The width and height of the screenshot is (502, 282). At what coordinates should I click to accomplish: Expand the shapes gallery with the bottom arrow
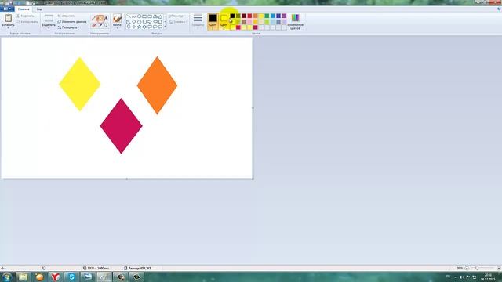click(166, 27)
